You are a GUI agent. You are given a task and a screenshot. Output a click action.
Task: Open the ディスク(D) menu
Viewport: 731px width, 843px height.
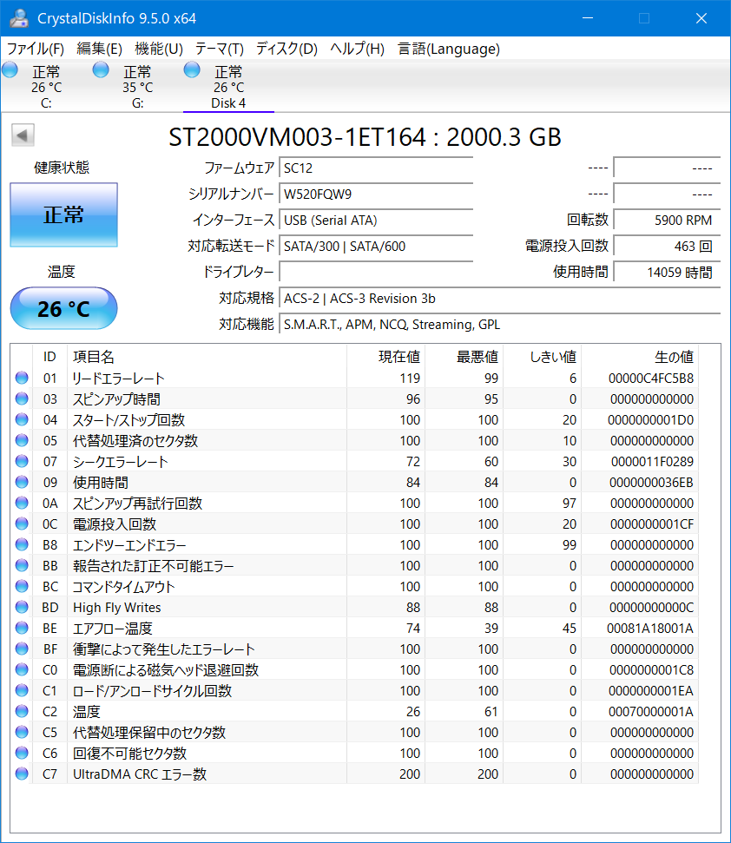pyautogui.click(x=286, y=49)
